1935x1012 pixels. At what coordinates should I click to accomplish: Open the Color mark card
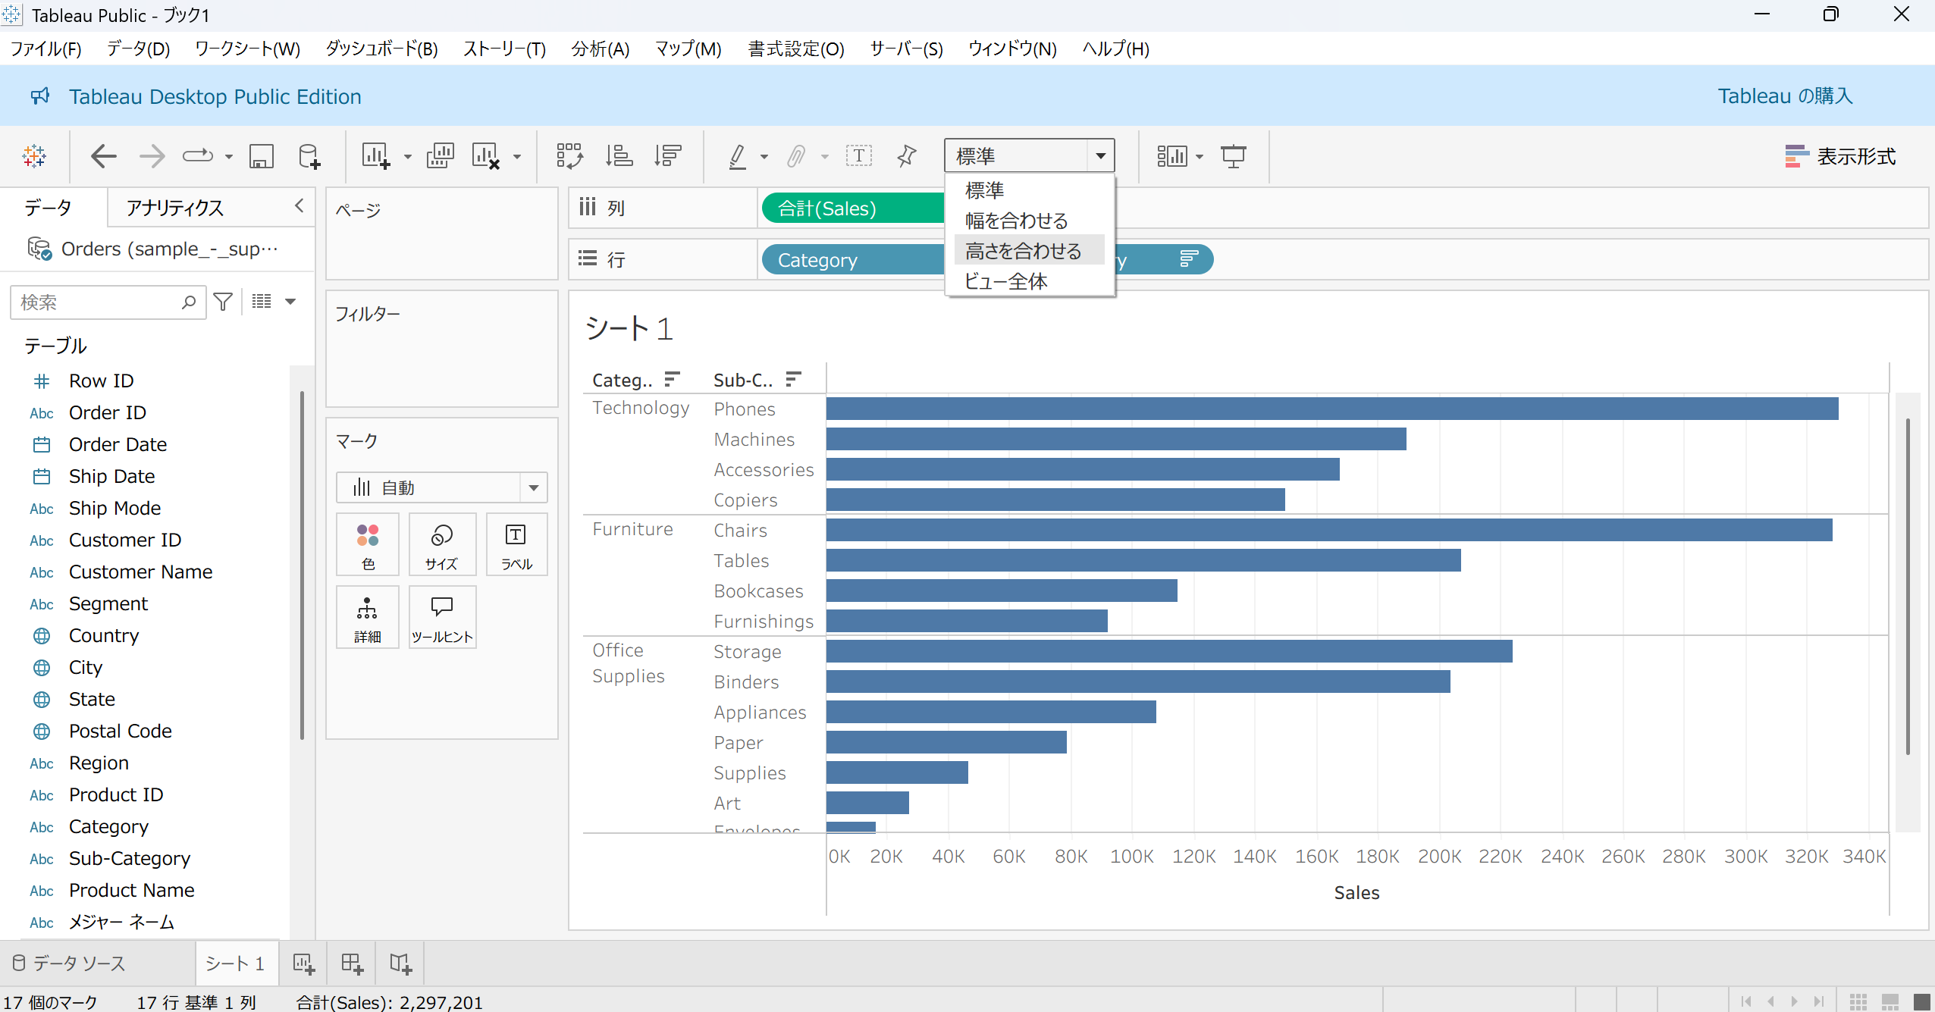click(x=368, y=545)
